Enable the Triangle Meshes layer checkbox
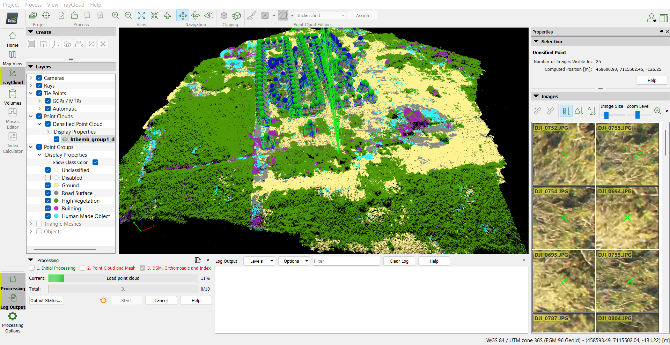 click(39, 224)
